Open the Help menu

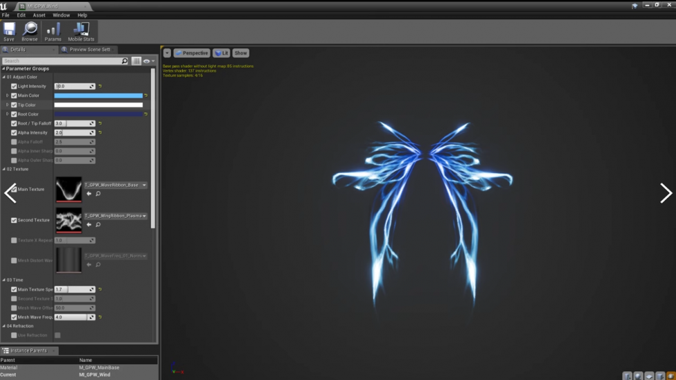82,15
